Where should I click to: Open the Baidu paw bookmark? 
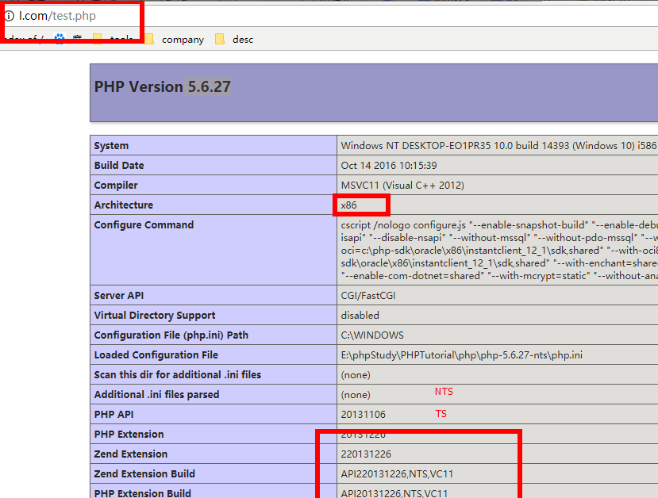59,39
